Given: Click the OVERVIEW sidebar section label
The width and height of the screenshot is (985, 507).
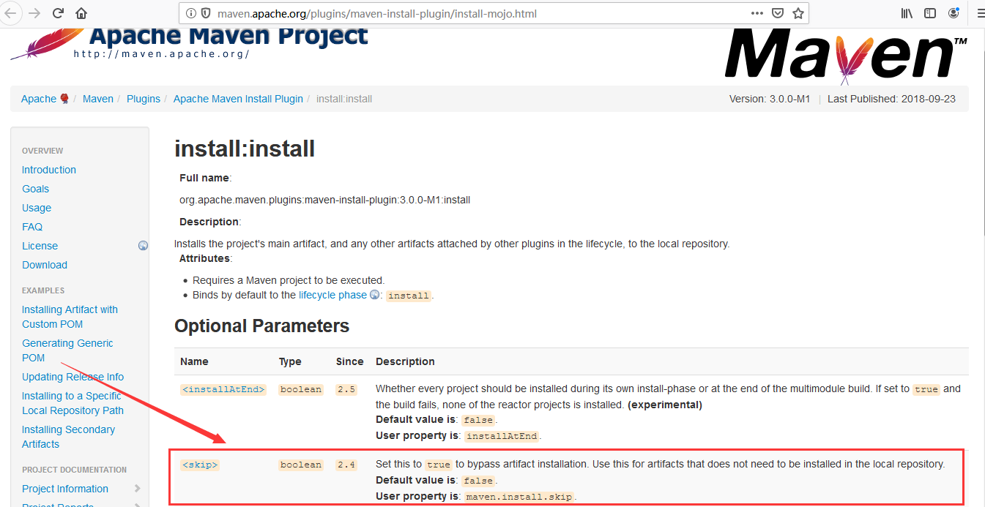Looking at the screenshot, I should click(42, 151).
